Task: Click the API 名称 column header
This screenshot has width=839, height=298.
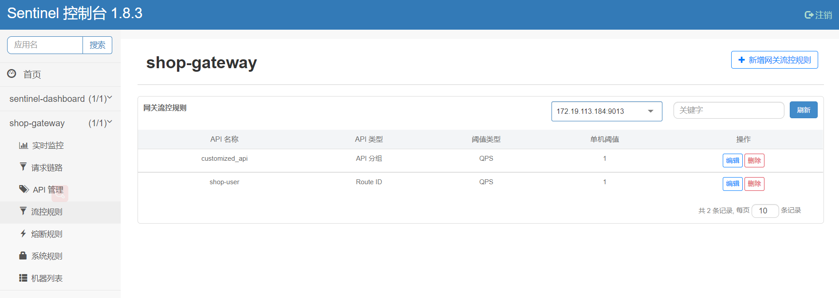Action: (x=224, y=139)
